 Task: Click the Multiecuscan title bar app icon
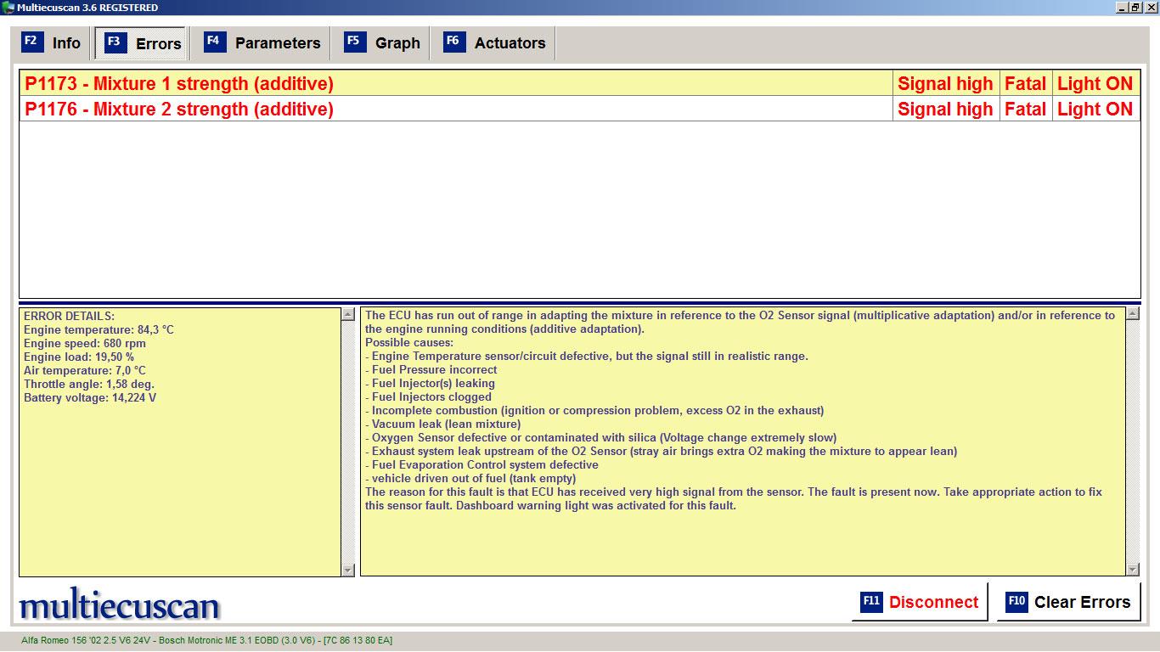click(x=8, y=8)
